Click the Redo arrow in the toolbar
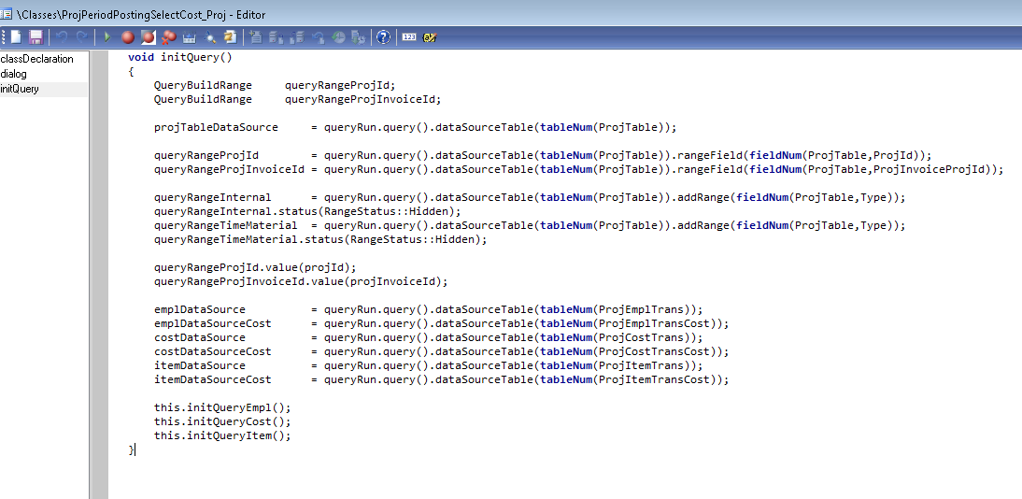 pyautogui.click(x=82, y=37)
